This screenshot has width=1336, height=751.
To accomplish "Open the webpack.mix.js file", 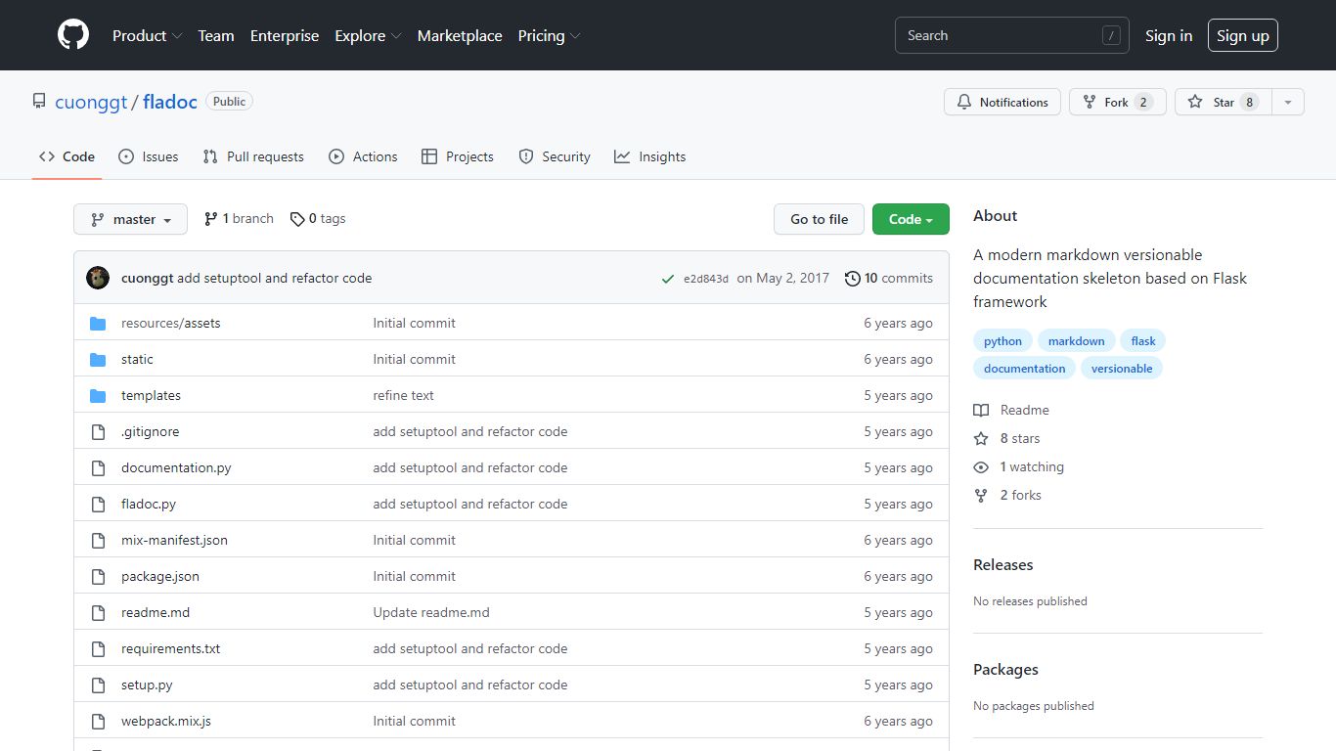I will point(166,721).
